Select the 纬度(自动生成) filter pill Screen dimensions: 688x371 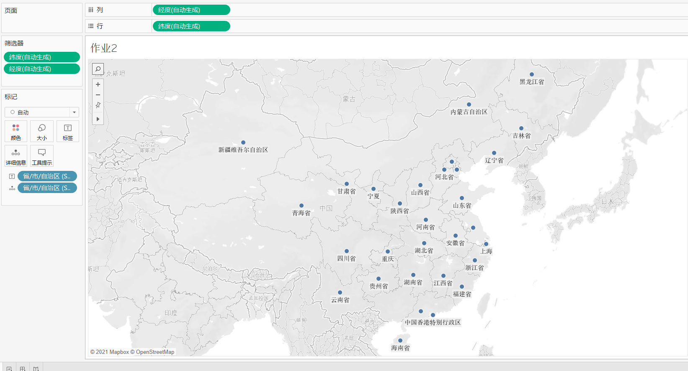click(42, 57)
